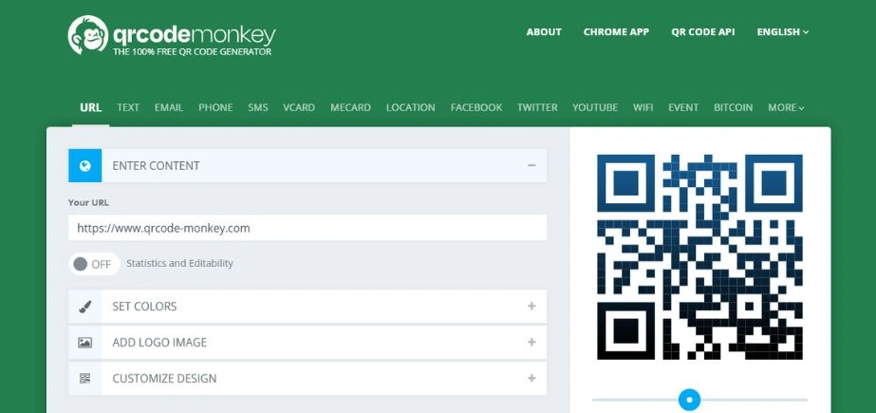Screen dimensions: 876x413
Task: Click the paintbrush Set Colors icon
Action: [84, 307]
